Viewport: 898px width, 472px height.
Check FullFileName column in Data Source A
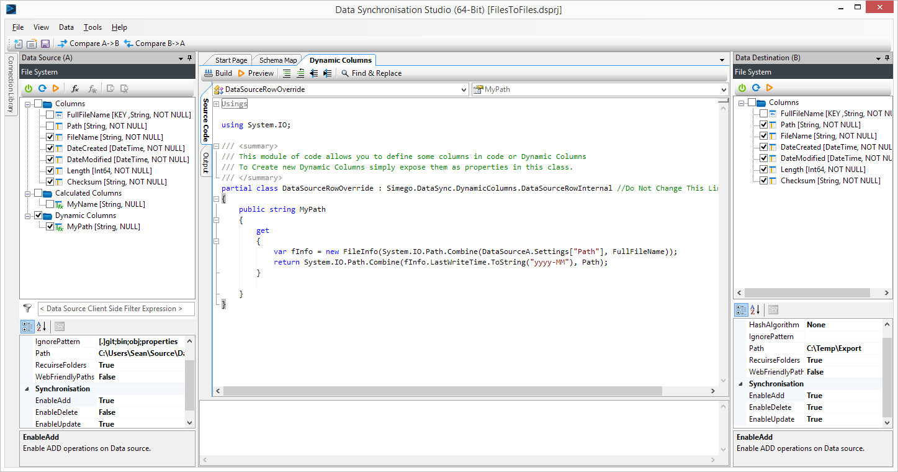point(50,115)
